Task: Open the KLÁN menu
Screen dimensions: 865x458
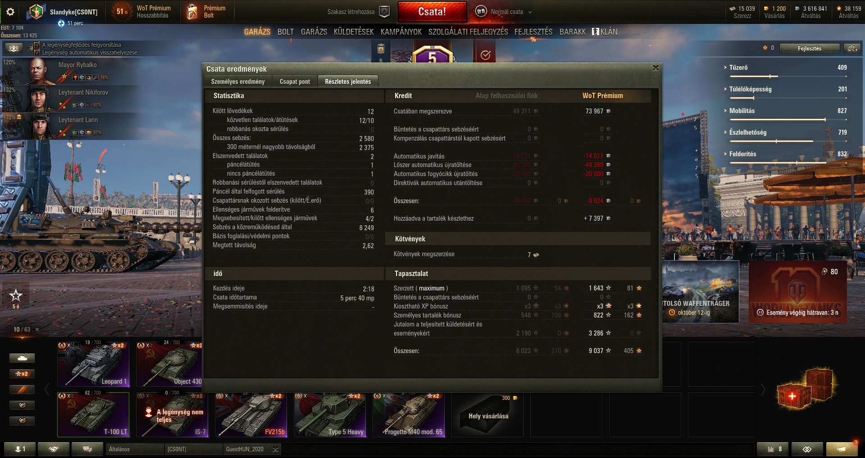Action: (x=605, y=32)
